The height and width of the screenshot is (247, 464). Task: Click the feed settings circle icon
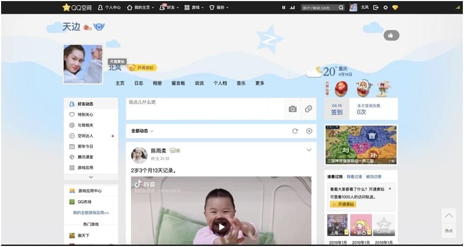[309, 131]
